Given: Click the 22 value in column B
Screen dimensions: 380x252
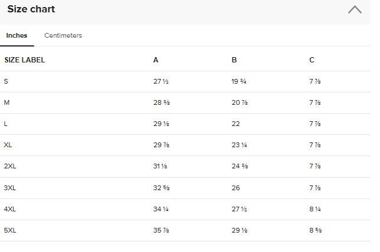Looking at the screenshot, I should pyautogui.click(x=237, y=124).
